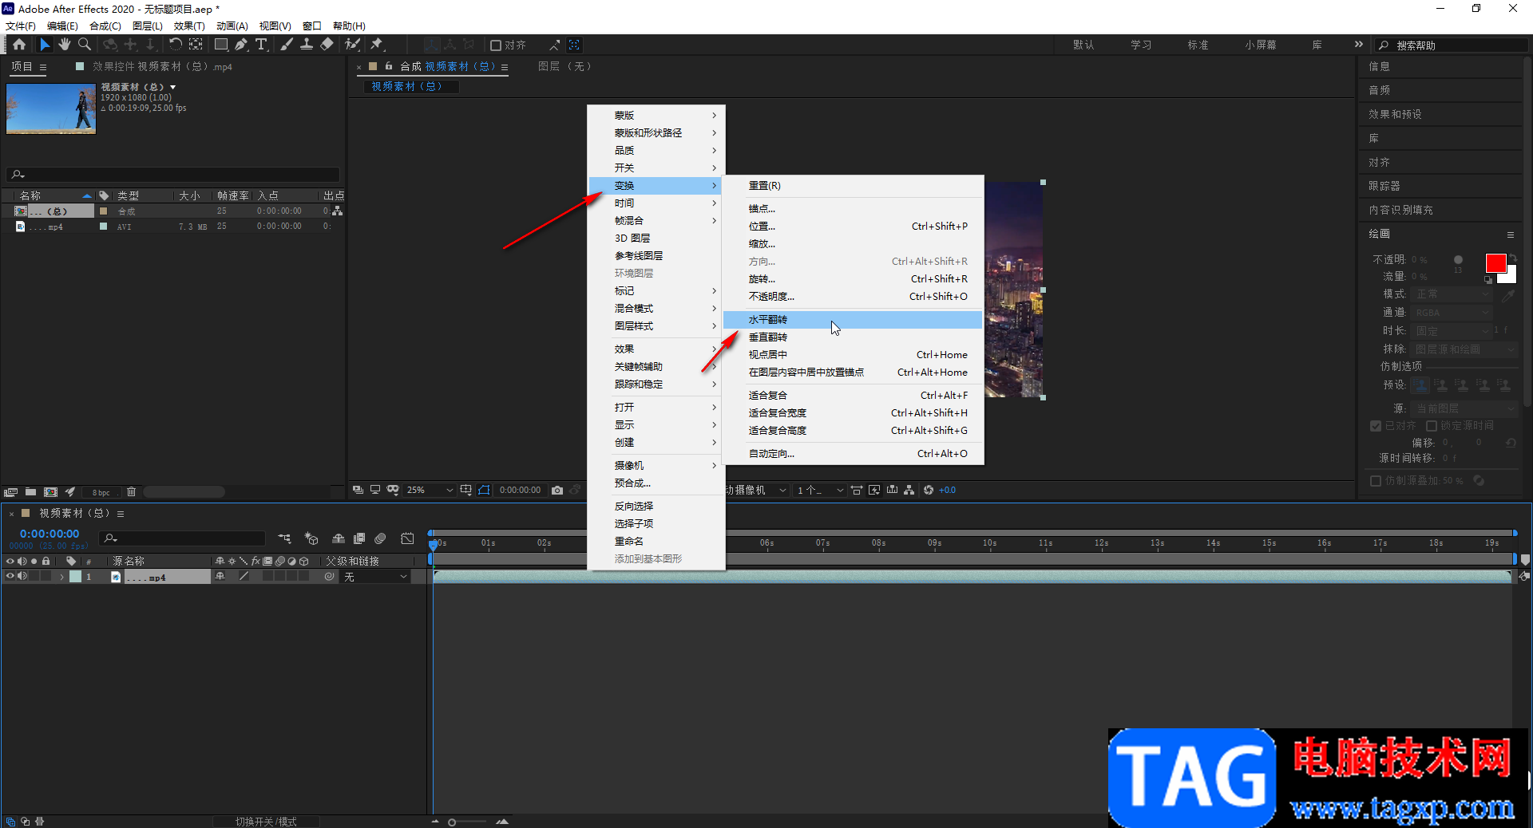Click 切换开关/模式 button at timeline bottom

pos(266,822)
